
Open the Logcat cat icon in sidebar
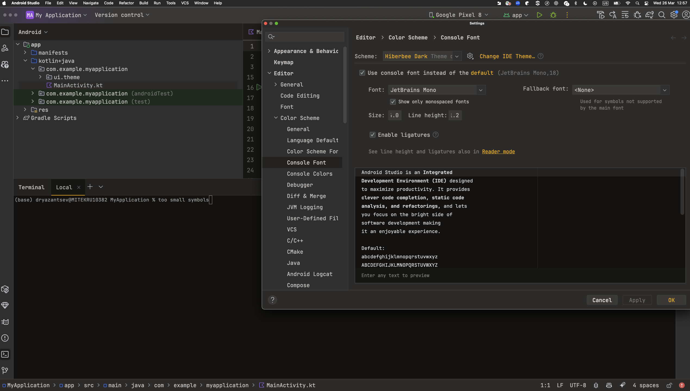point(5,322)
